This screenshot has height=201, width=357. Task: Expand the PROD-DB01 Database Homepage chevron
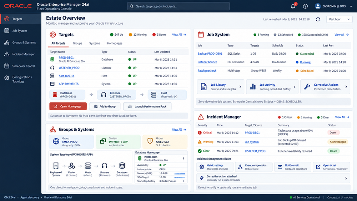(x=183, y=159)
